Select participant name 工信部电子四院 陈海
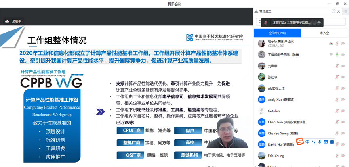 283,55
